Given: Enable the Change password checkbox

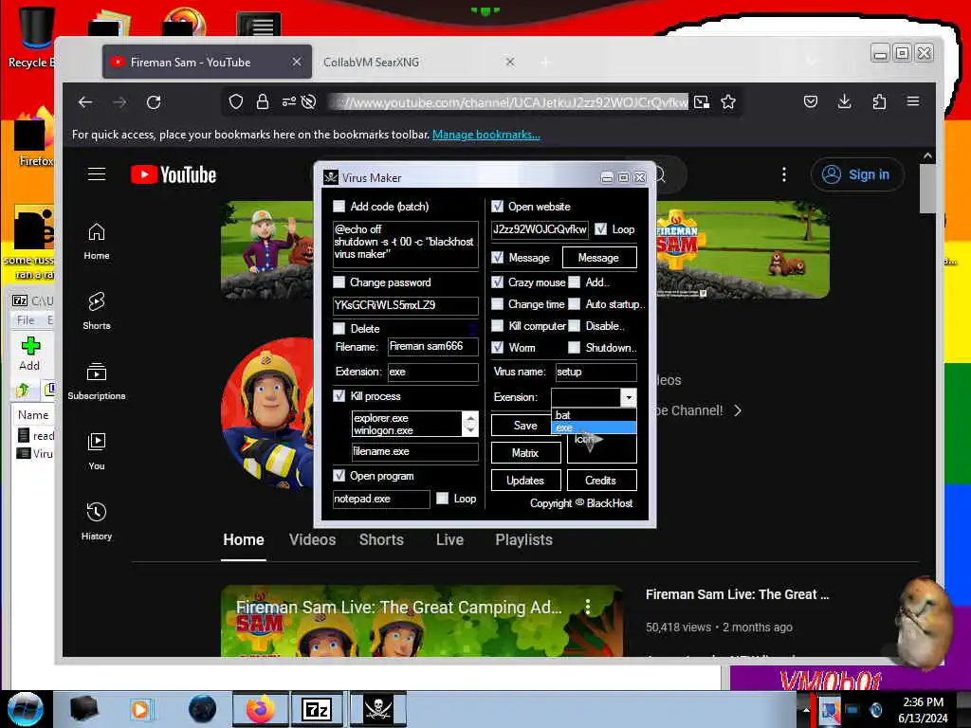Looking at the screenshot, I should click(x=339, y=282).
